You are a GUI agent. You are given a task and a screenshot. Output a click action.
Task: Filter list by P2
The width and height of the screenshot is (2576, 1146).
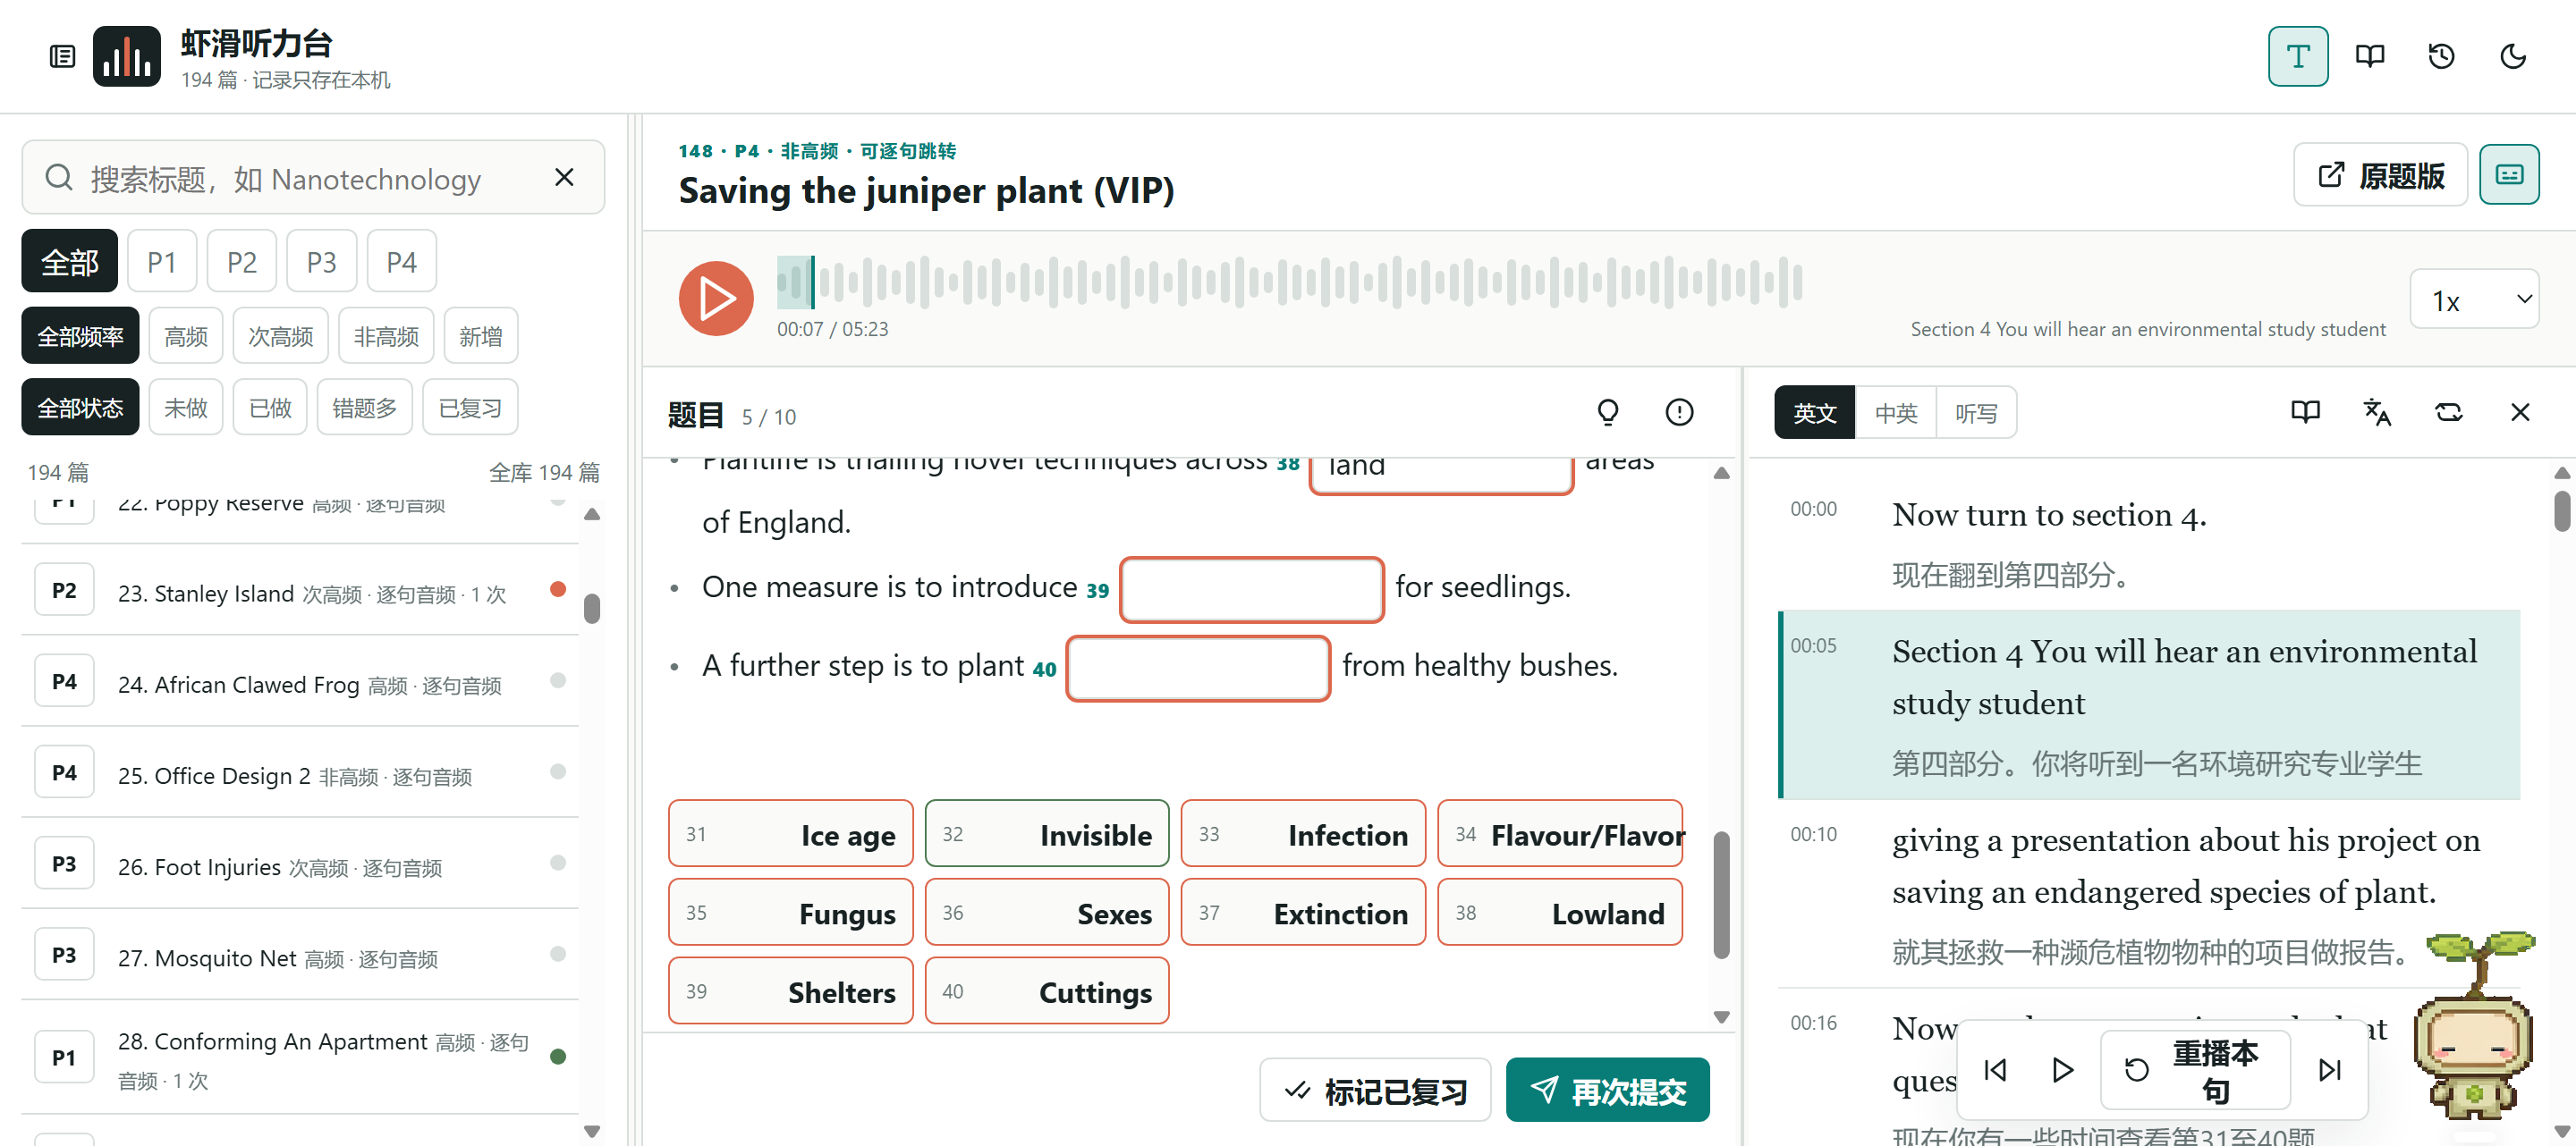pos(242,262)
